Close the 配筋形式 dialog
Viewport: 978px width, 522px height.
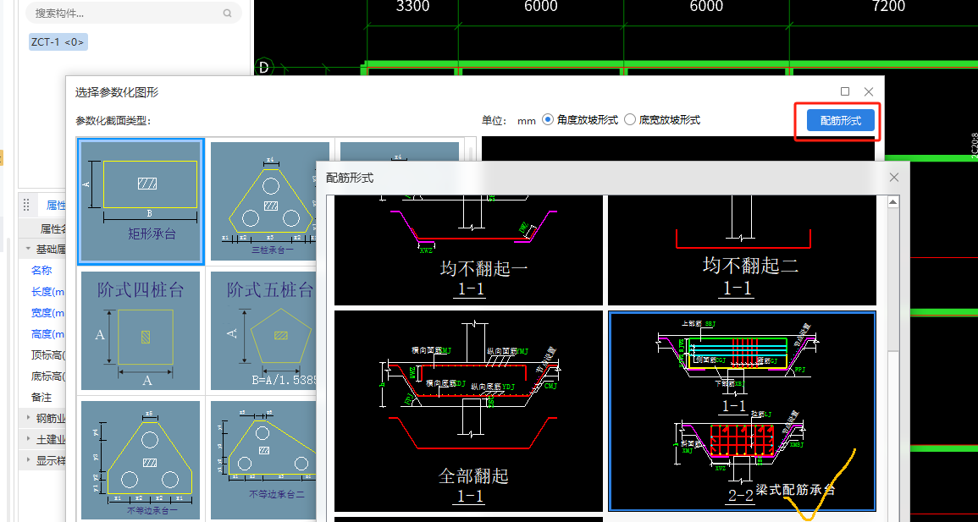[x=894, y=178]
